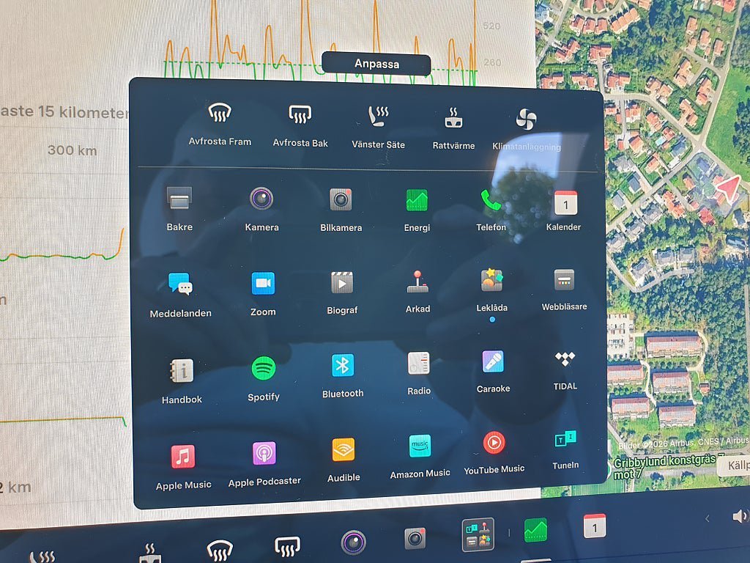Image resolution: width=750 pixels, height=563 pixels.
Task: Open the Kalender app
Action: (565, 203)
